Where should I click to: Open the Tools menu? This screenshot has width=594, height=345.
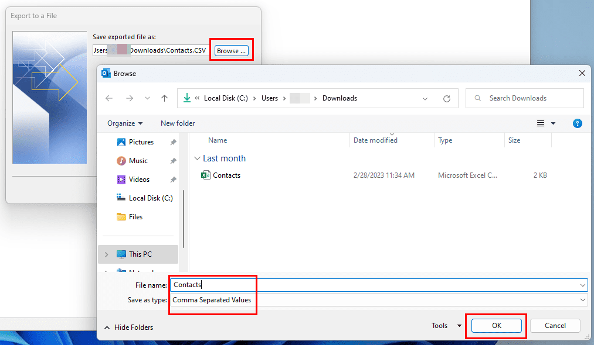(446, 326)
